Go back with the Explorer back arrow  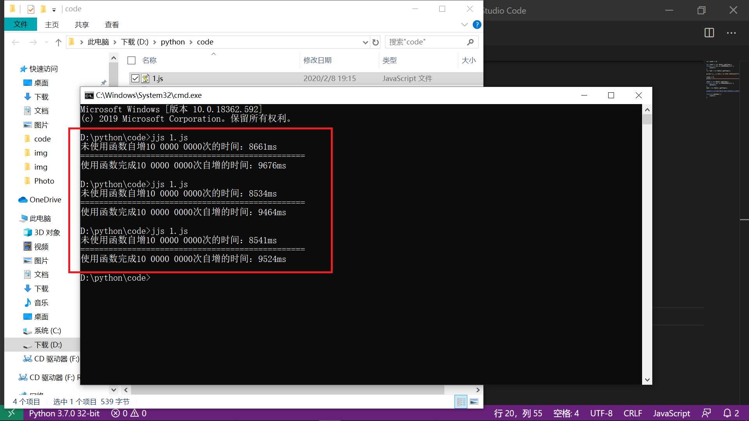click(x=16, y=42)
